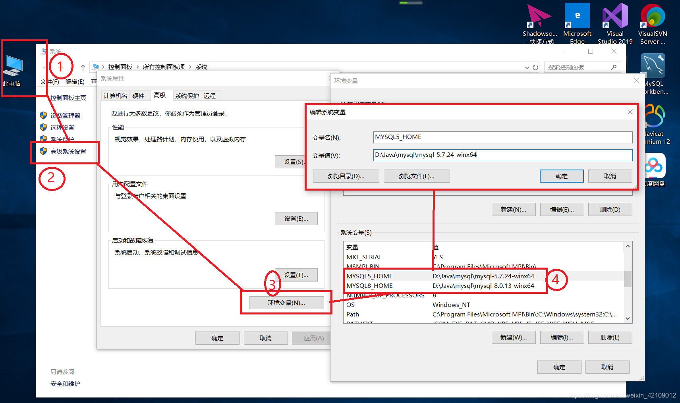The width and height of the screenshot is (680, 403).
Task: Open the 安全和维护 link
Action: (x=65, y=384)
